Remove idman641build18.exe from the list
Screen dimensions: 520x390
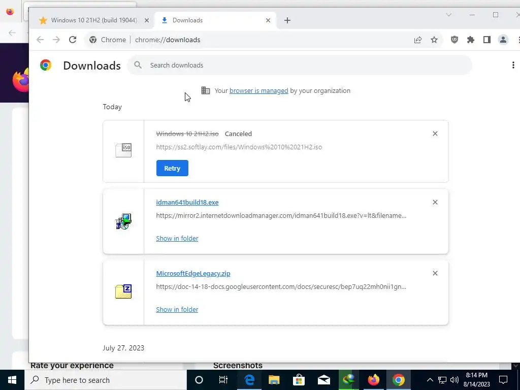[435, 202]
